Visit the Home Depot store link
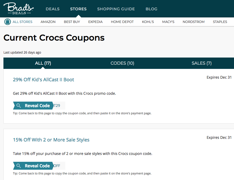The height and width of the screenshot is (180, 234). 122,22
